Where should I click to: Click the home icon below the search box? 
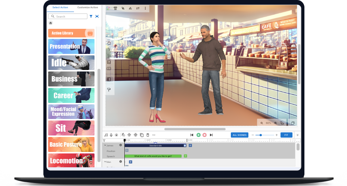(x=51, y=23)
